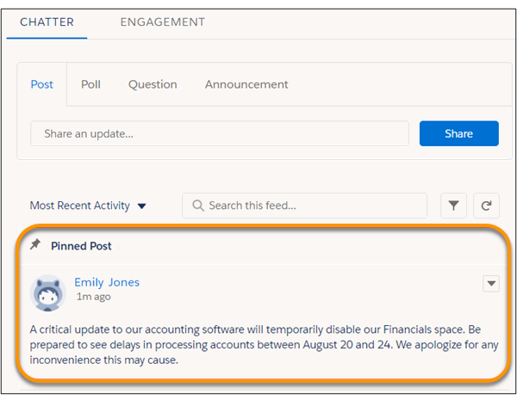
Task: Select the Post publisher tab
Action: (41, 84)
